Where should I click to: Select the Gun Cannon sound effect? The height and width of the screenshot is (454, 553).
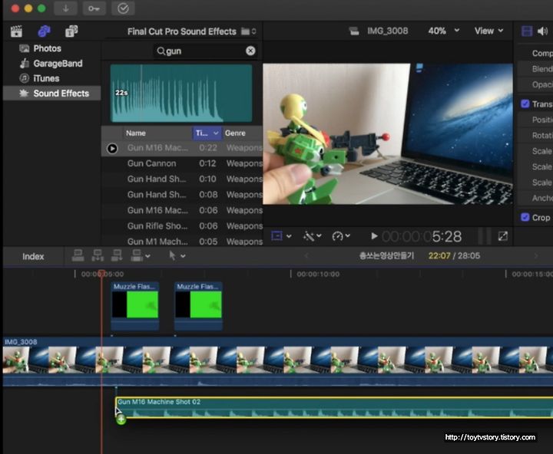point(182,163)
